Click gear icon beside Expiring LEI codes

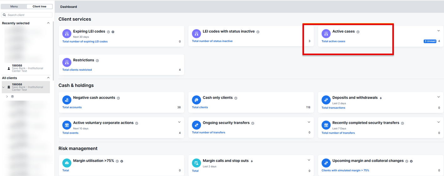[x=113, y=32]
